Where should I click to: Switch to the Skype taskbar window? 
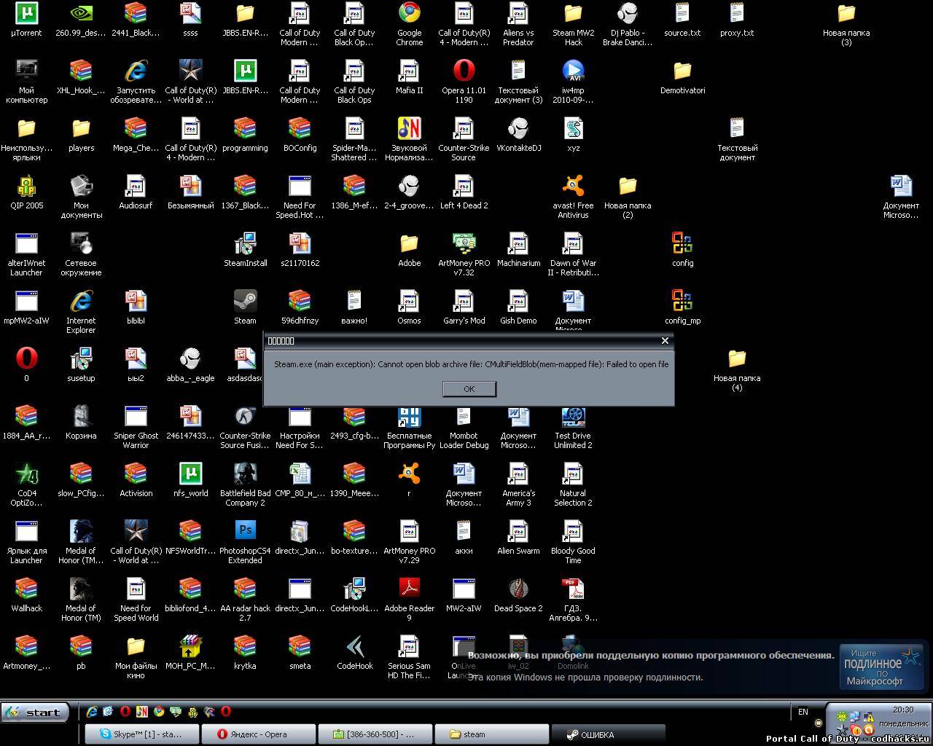pyautogui.click(x=143, y=734)
